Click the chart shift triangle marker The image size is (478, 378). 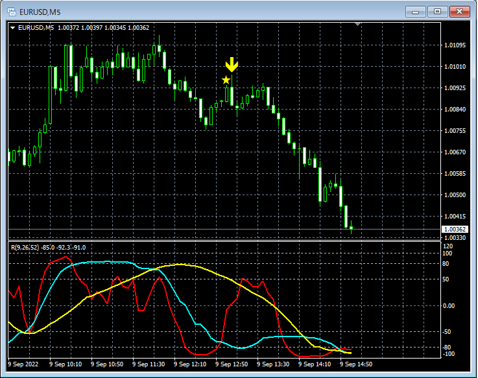tap(358, 24)
